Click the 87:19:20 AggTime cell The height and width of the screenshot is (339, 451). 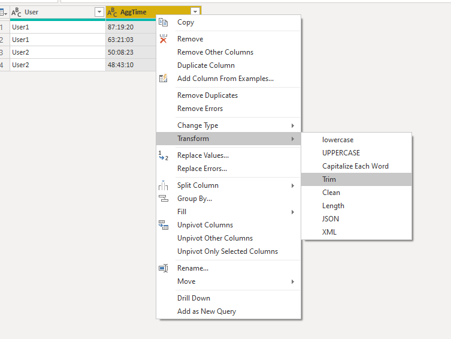pos(131,27)
